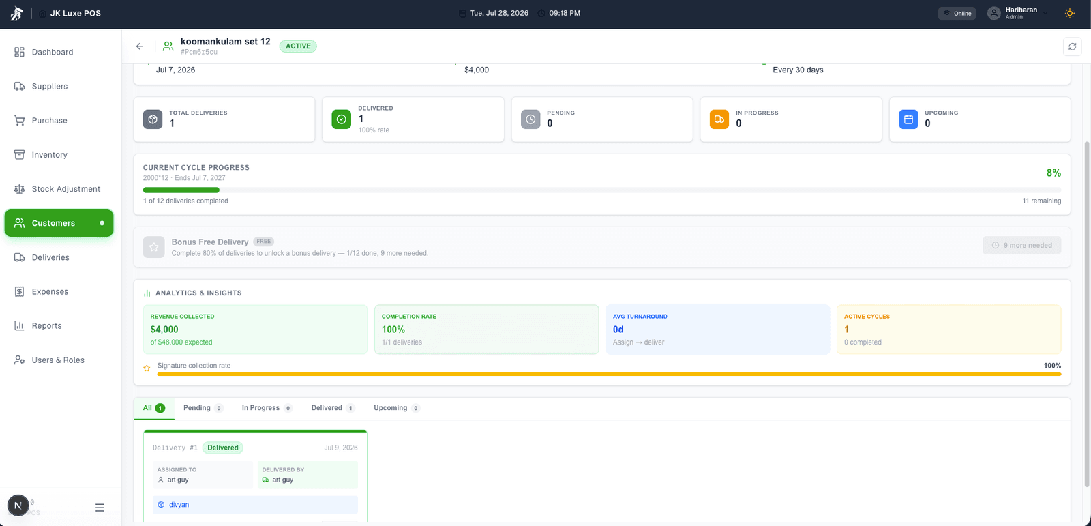Viewport: 1091px width, 526px height.
Task: Click the customer group icon by koomankulam
Action: [x=168, y=46]
